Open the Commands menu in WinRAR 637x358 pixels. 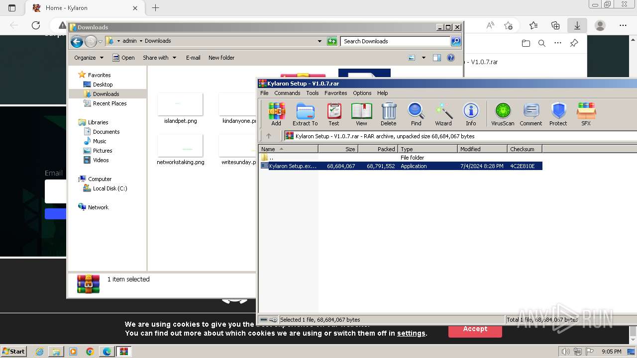pos(287,93)
